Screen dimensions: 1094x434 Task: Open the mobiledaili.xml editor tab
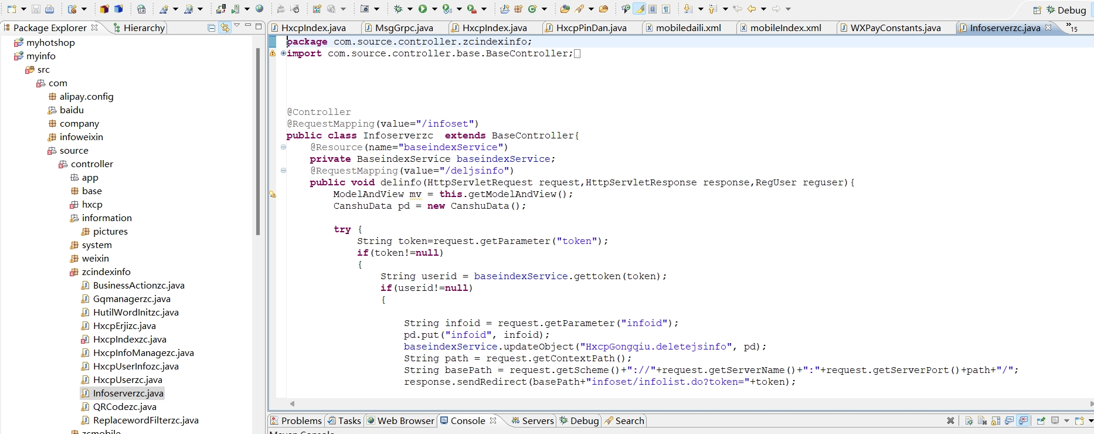683,28
